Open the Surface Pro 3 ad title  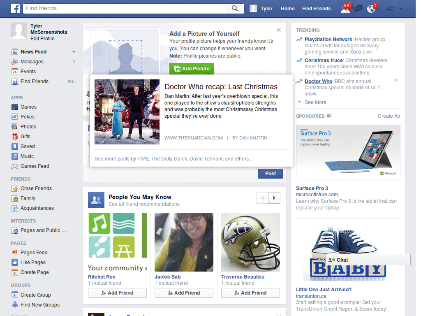point(312,188)
